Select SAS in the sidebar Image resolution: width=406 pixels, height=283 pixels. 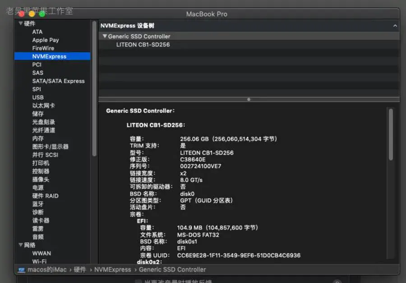coord(38,73)
